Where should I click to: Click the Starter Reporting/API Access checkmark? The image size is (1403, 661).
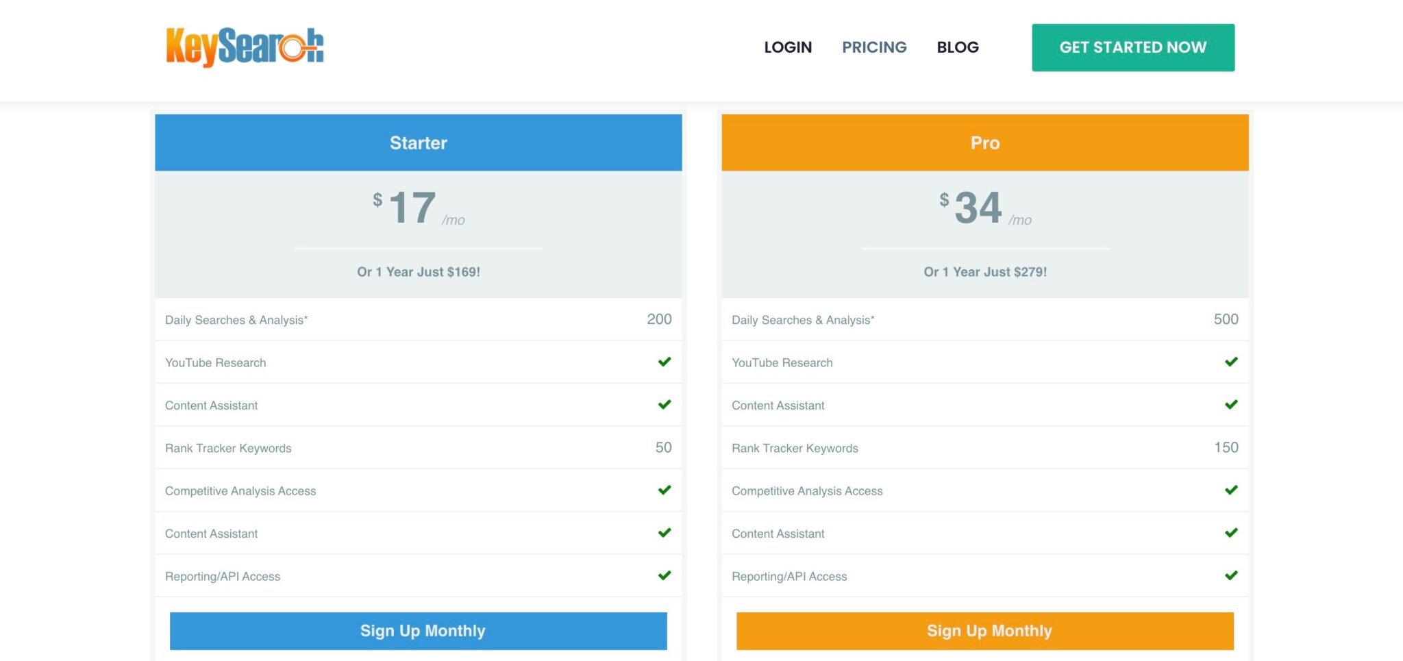point(665,575)
